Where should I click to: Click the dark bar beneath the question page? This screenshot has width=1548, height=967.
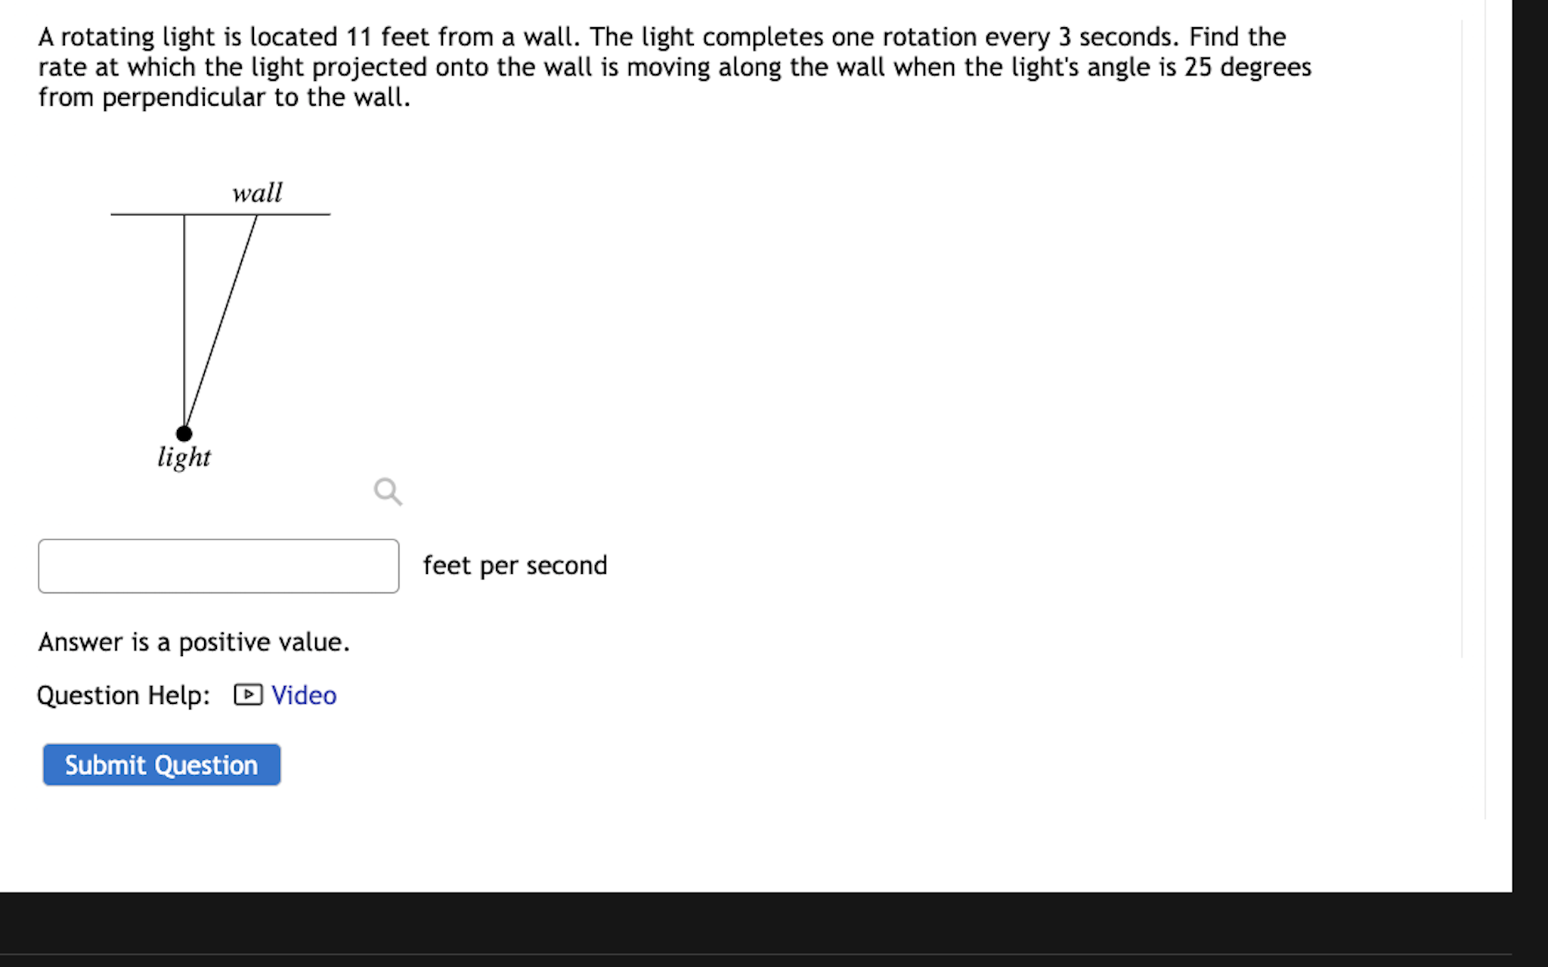tap(756, 929)
